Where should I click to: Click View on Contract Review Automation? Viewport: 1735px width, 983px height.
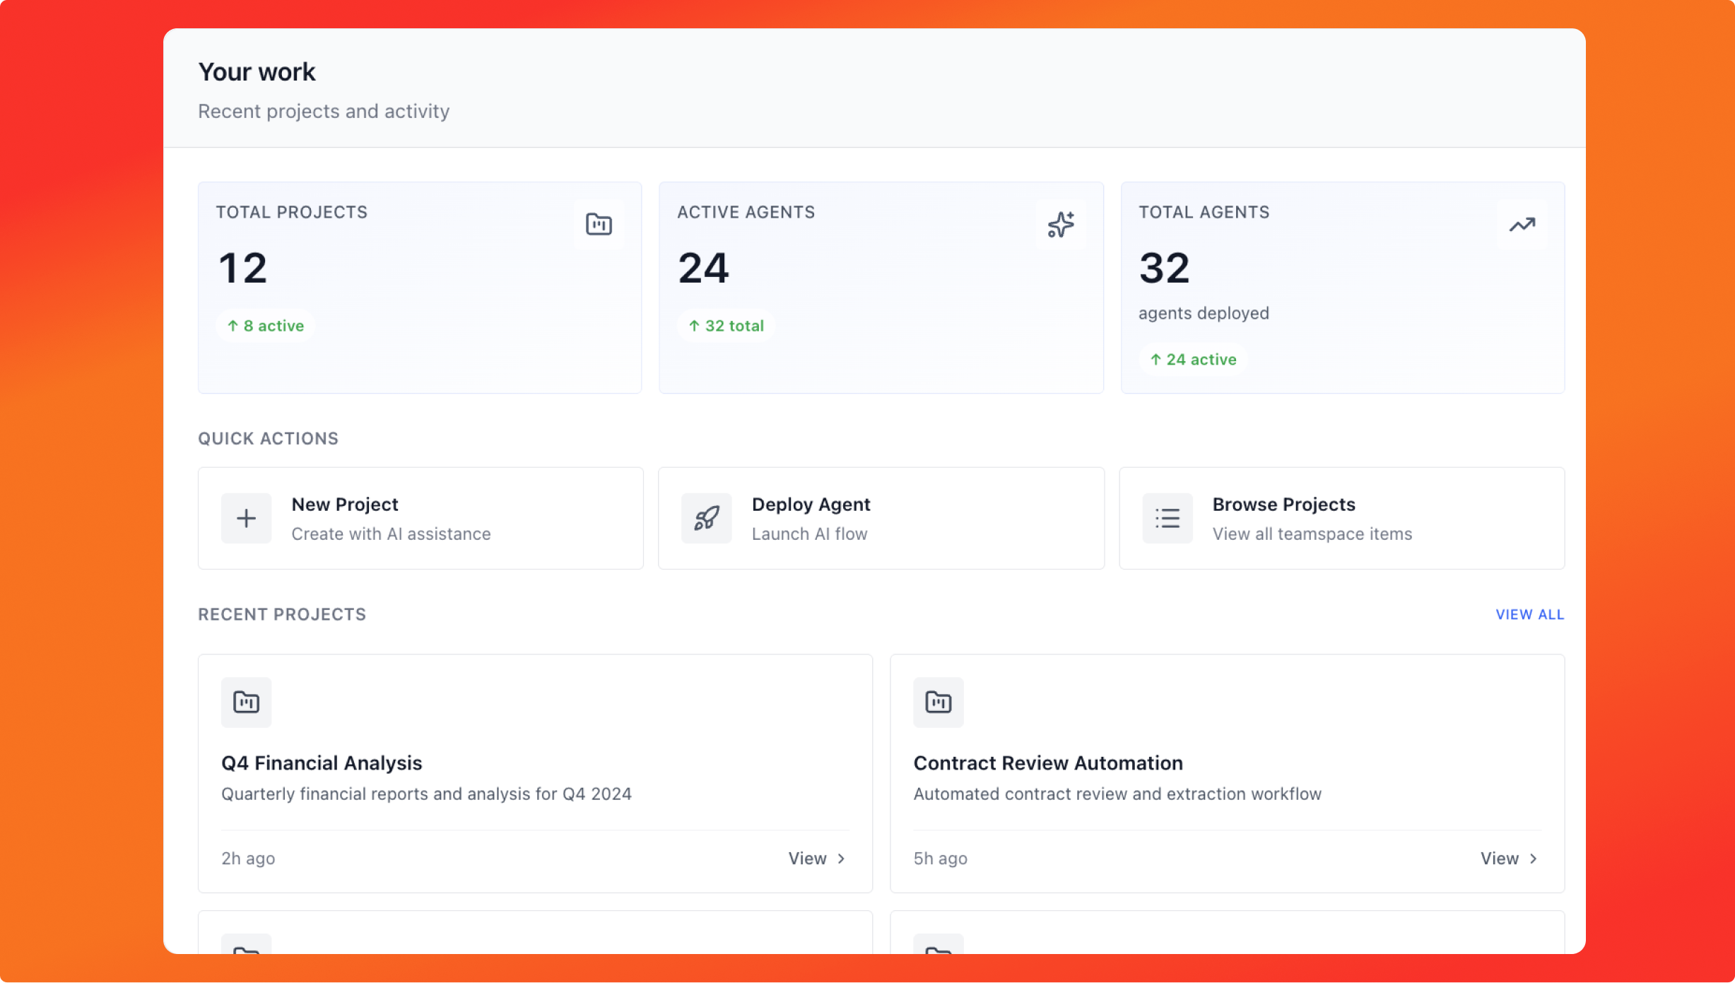click(1499, 858)
